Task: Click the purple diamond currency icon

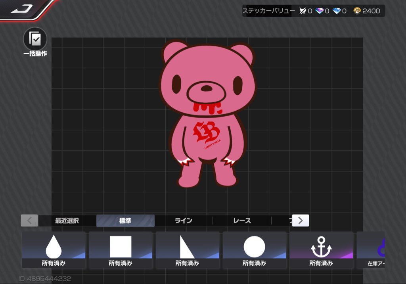Action: click(x=320, y=11)
